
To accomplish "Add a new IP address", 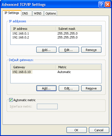I will (x=46, y=50).
